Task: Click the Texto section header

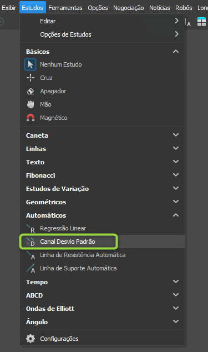Action: 35,162
